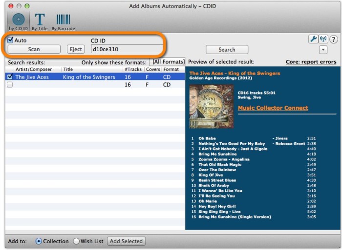Select the Wish List radio button
342x250 pixels.
point(76,241)
